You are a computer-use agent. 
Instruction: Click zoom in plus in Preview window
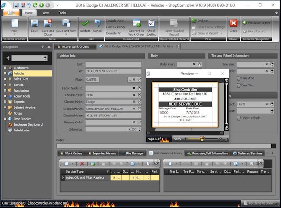pos(220,139)
